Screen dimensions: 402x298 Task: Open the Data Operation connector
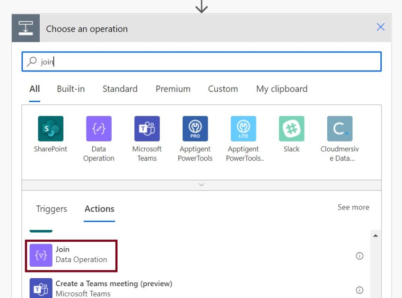coord(99,135)
